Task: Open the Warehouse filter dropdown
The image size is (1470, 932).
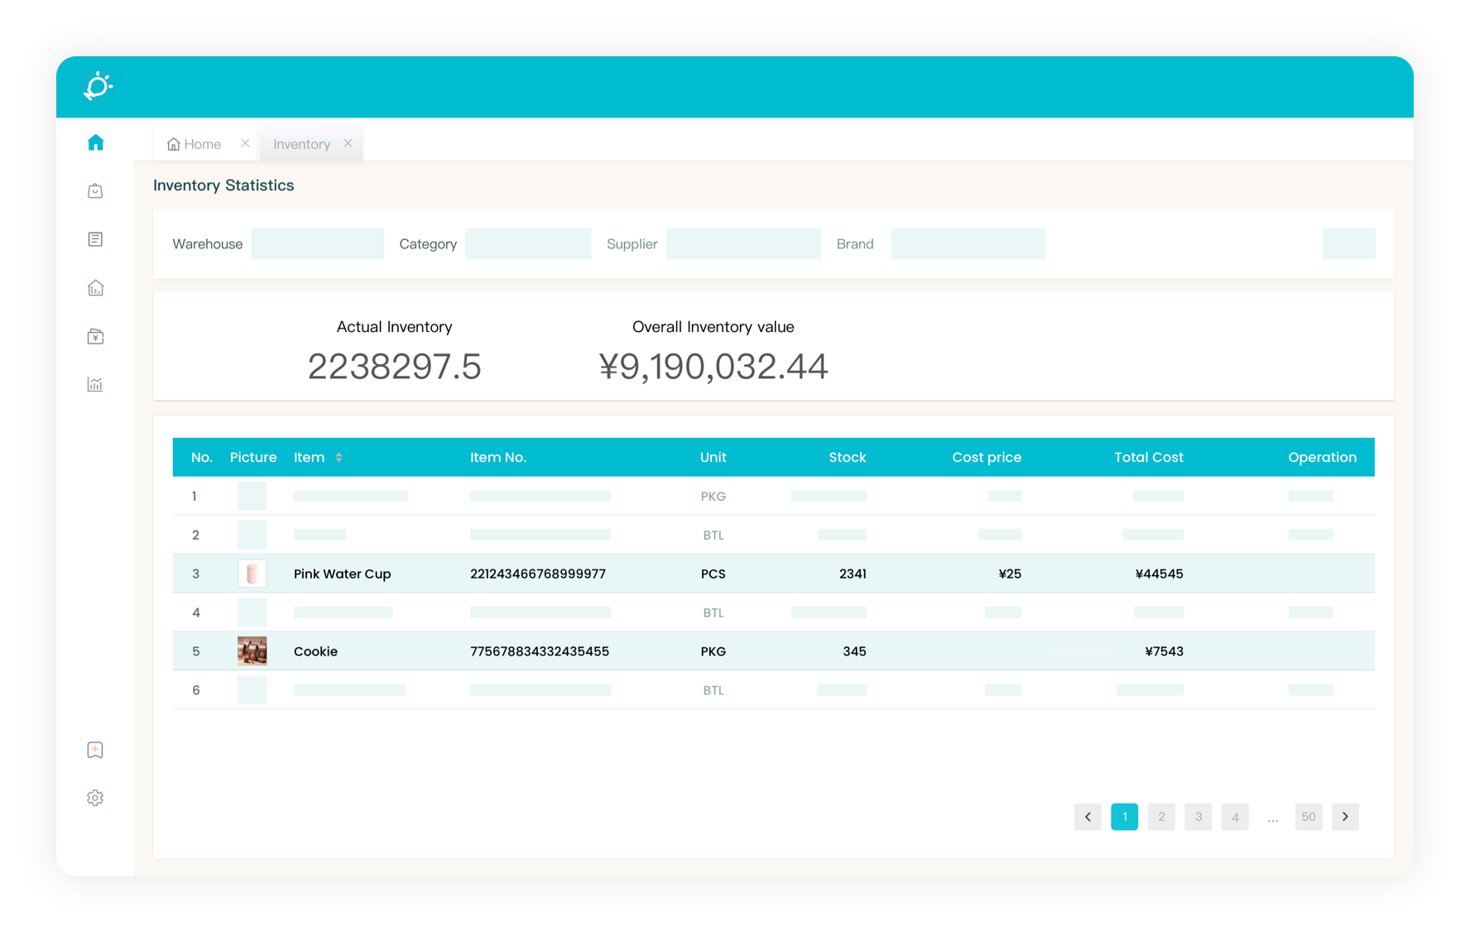Action: click(x=317, y=244)
